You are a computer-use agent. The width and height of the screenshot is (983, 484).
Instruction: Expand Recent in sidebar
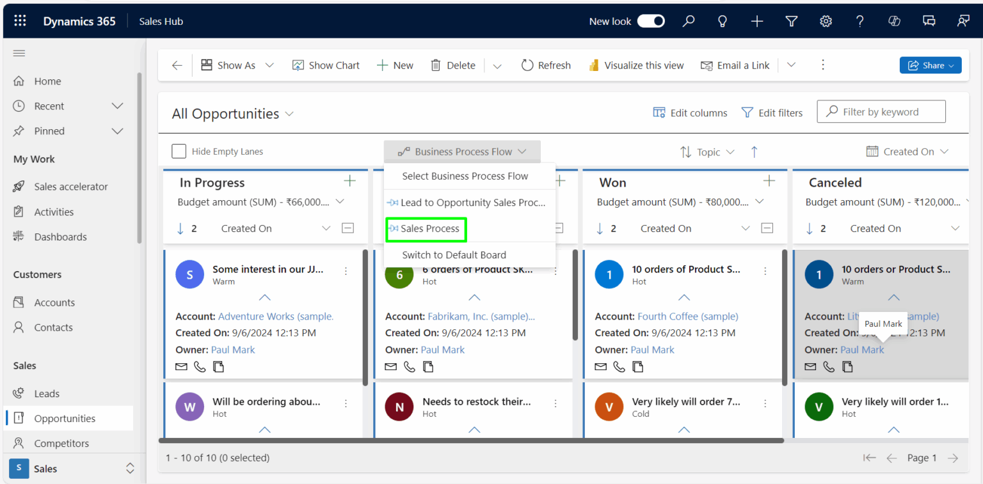117,106
